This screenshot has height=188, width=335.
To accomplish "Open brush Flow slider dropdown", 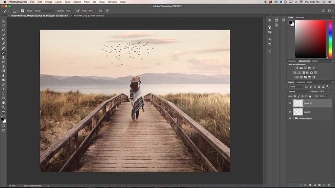I will (95, 10).
